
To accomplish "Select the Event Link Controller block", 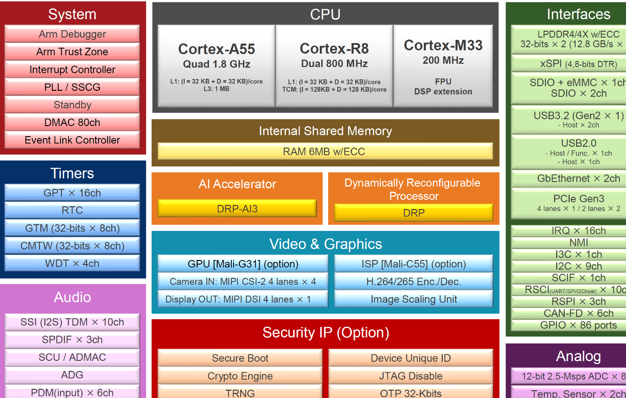I will coord(72,140).
